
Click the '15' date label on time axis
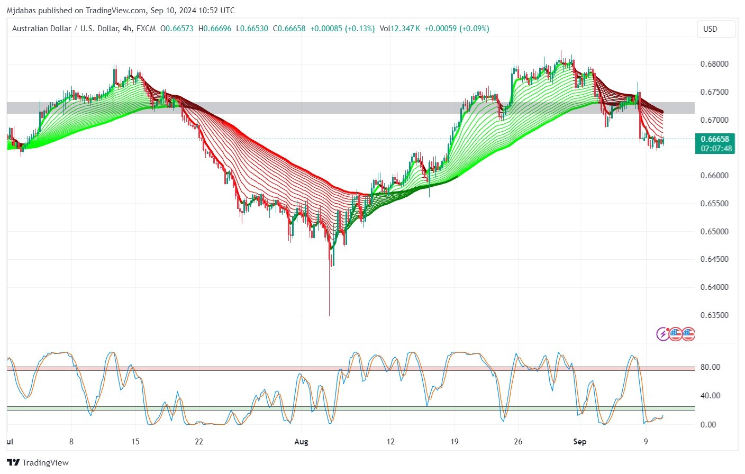click(135, 442)
